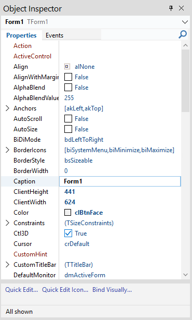Click the ClientHeight value 441

(x=70, y=192)
